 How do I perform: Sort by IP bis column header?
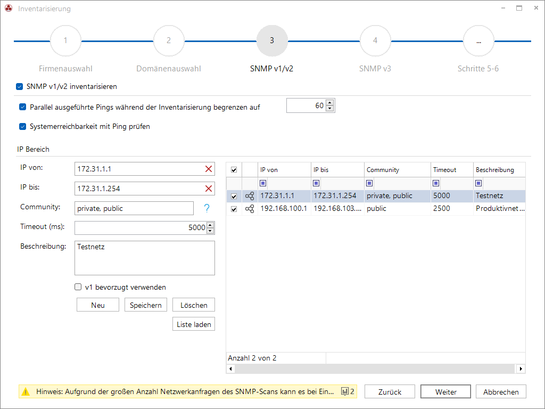tap(337, 170)
